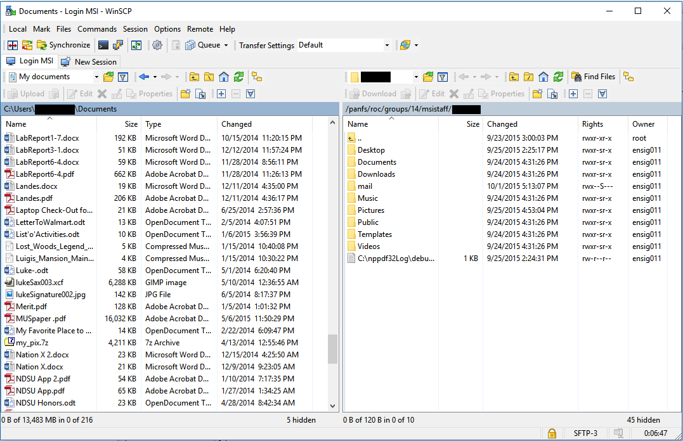Go to remote home directory

pos(543,77)
